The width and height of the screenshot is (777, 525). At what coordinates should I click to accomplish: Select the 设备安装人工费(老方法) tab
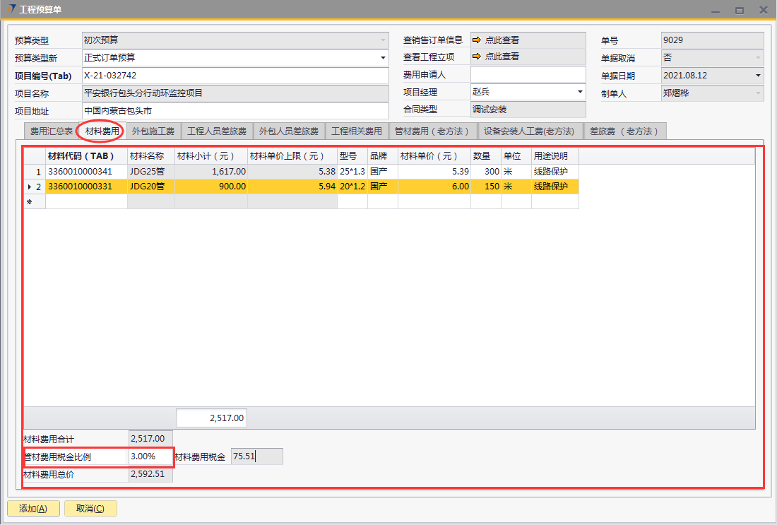529,131
